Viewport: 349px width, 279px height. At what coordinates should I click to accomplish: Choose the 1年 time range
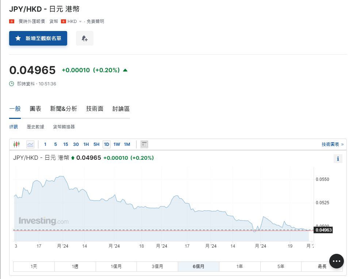point(239,267)
